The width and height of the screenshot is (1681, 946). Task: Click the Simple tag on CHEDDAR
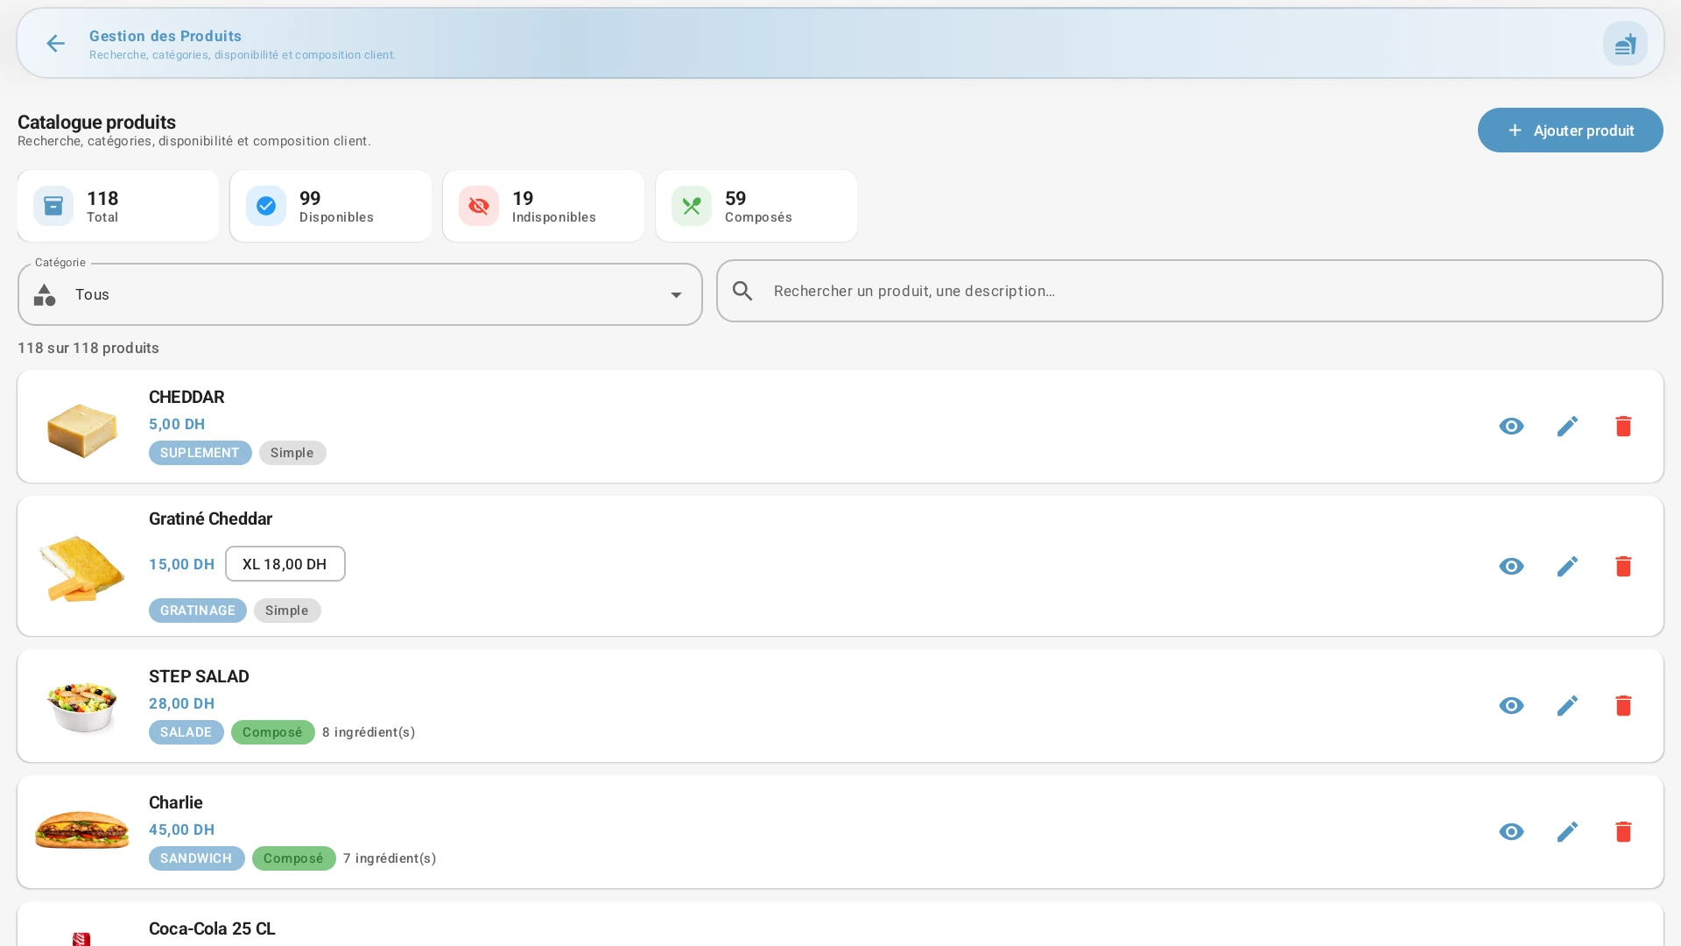click(x=292, y=453)
